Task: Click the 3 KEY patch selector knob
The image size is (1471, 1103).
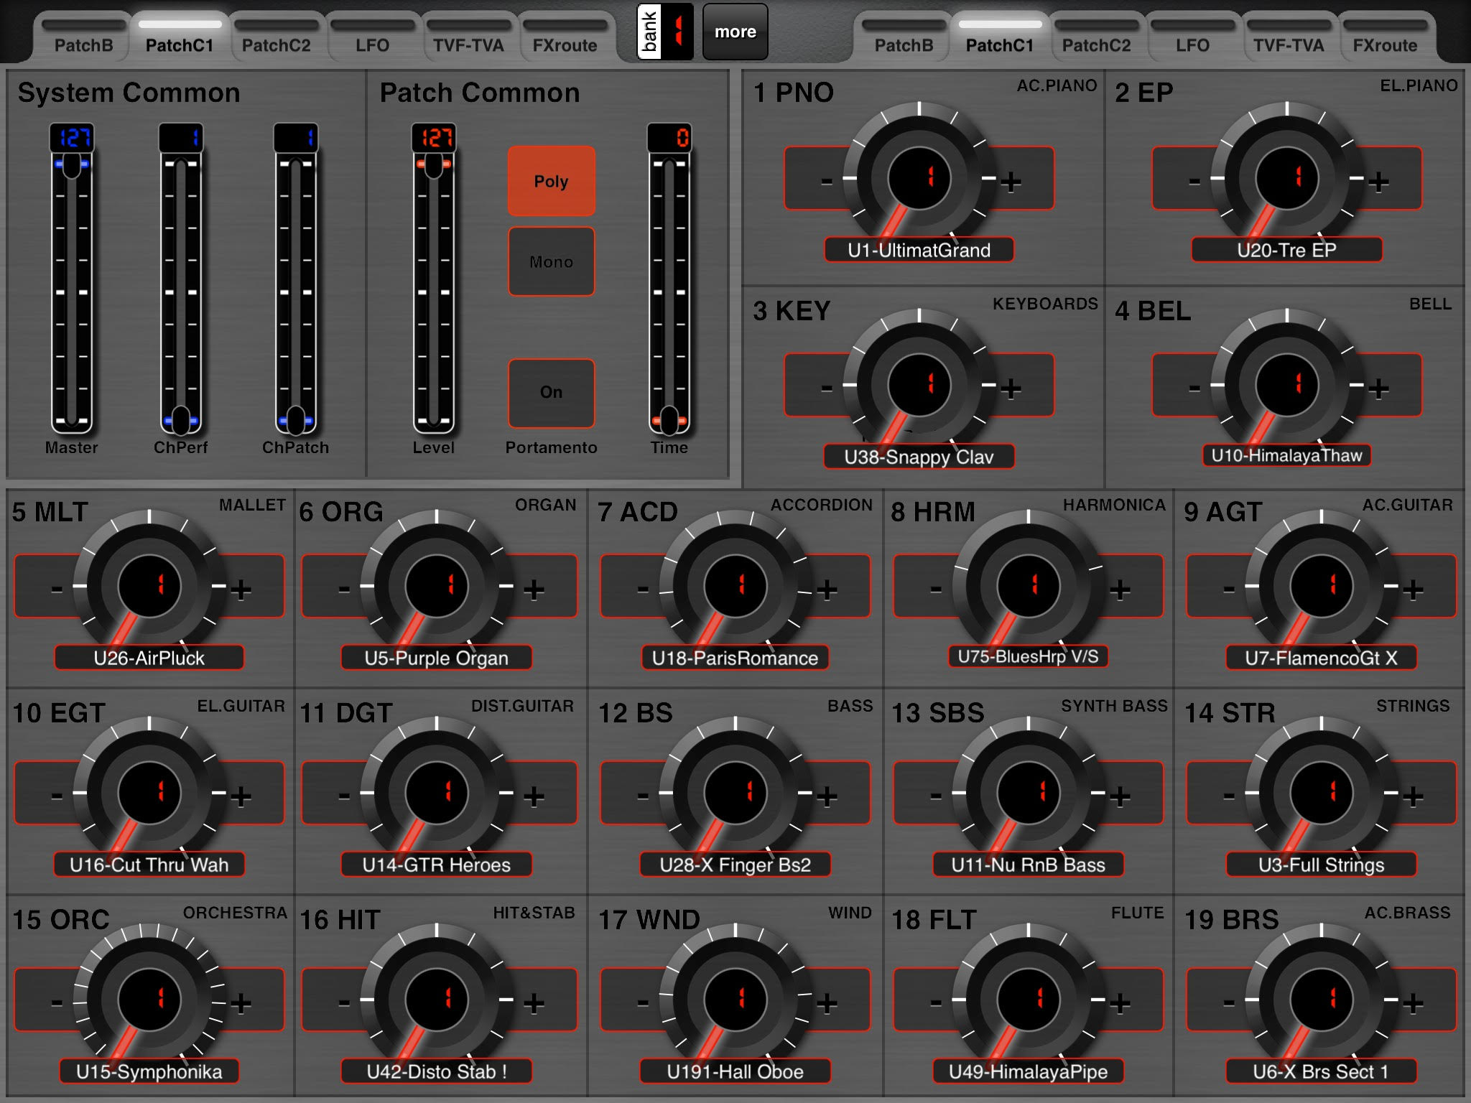Action: pyautogui.click(x=919, y=385)
